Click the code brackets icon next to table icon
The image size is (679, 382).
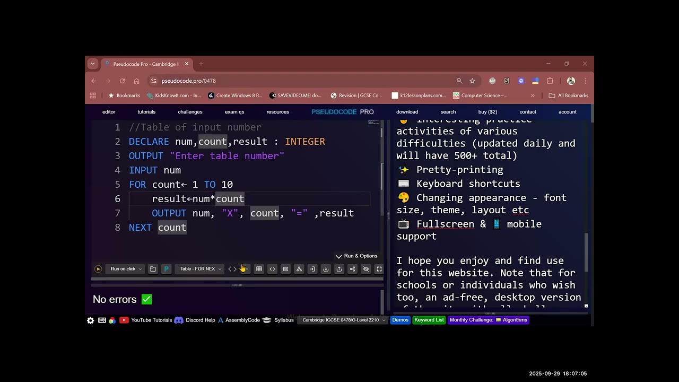point(272,269)
